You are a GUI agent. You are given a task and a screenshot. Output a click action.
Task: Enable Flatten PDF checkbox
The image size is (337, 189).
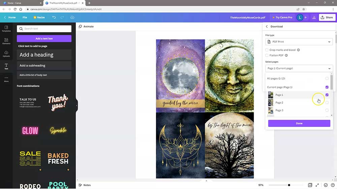point(267,55)
